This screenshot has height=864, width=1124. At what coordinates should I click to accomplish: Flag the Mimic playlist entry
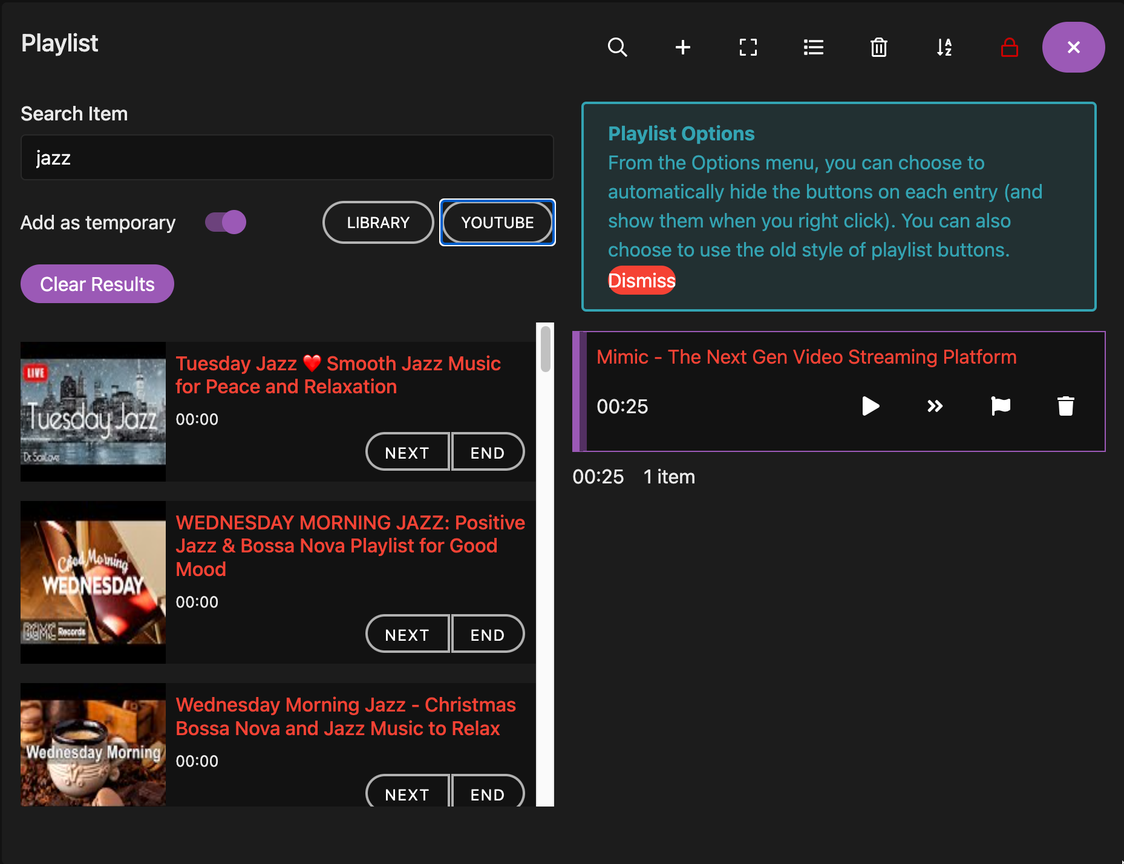click(1001, 406)
